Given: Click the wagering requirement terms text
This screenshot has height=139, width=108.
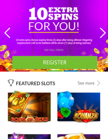Looking at the screenshot, I should [54, 41].
